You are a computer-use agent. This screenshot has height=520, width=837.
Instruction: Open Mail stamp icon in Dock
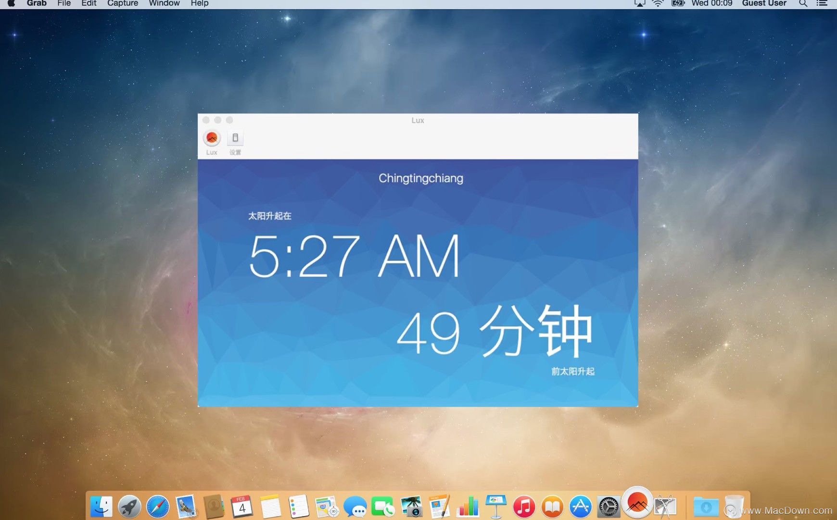click(x=186, y=507)
